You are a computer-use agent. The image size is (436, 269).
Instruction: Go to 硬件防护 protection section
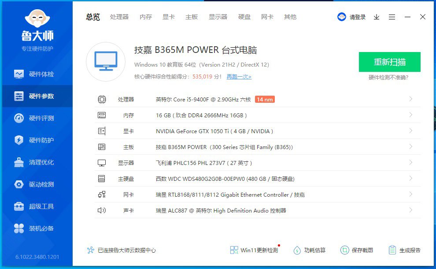37,140
